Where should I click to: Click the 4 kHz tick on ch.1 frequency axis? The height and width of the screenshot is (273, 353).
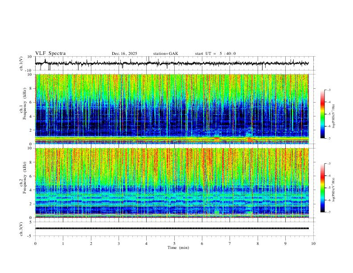[x=31, y=116]
